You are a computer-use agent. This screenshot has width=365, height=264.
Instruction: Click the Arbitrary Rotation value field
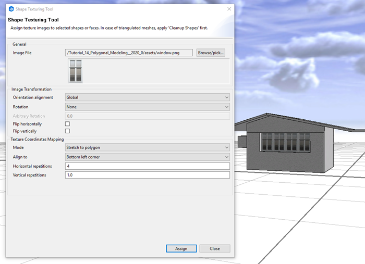(x=147, y=116)
